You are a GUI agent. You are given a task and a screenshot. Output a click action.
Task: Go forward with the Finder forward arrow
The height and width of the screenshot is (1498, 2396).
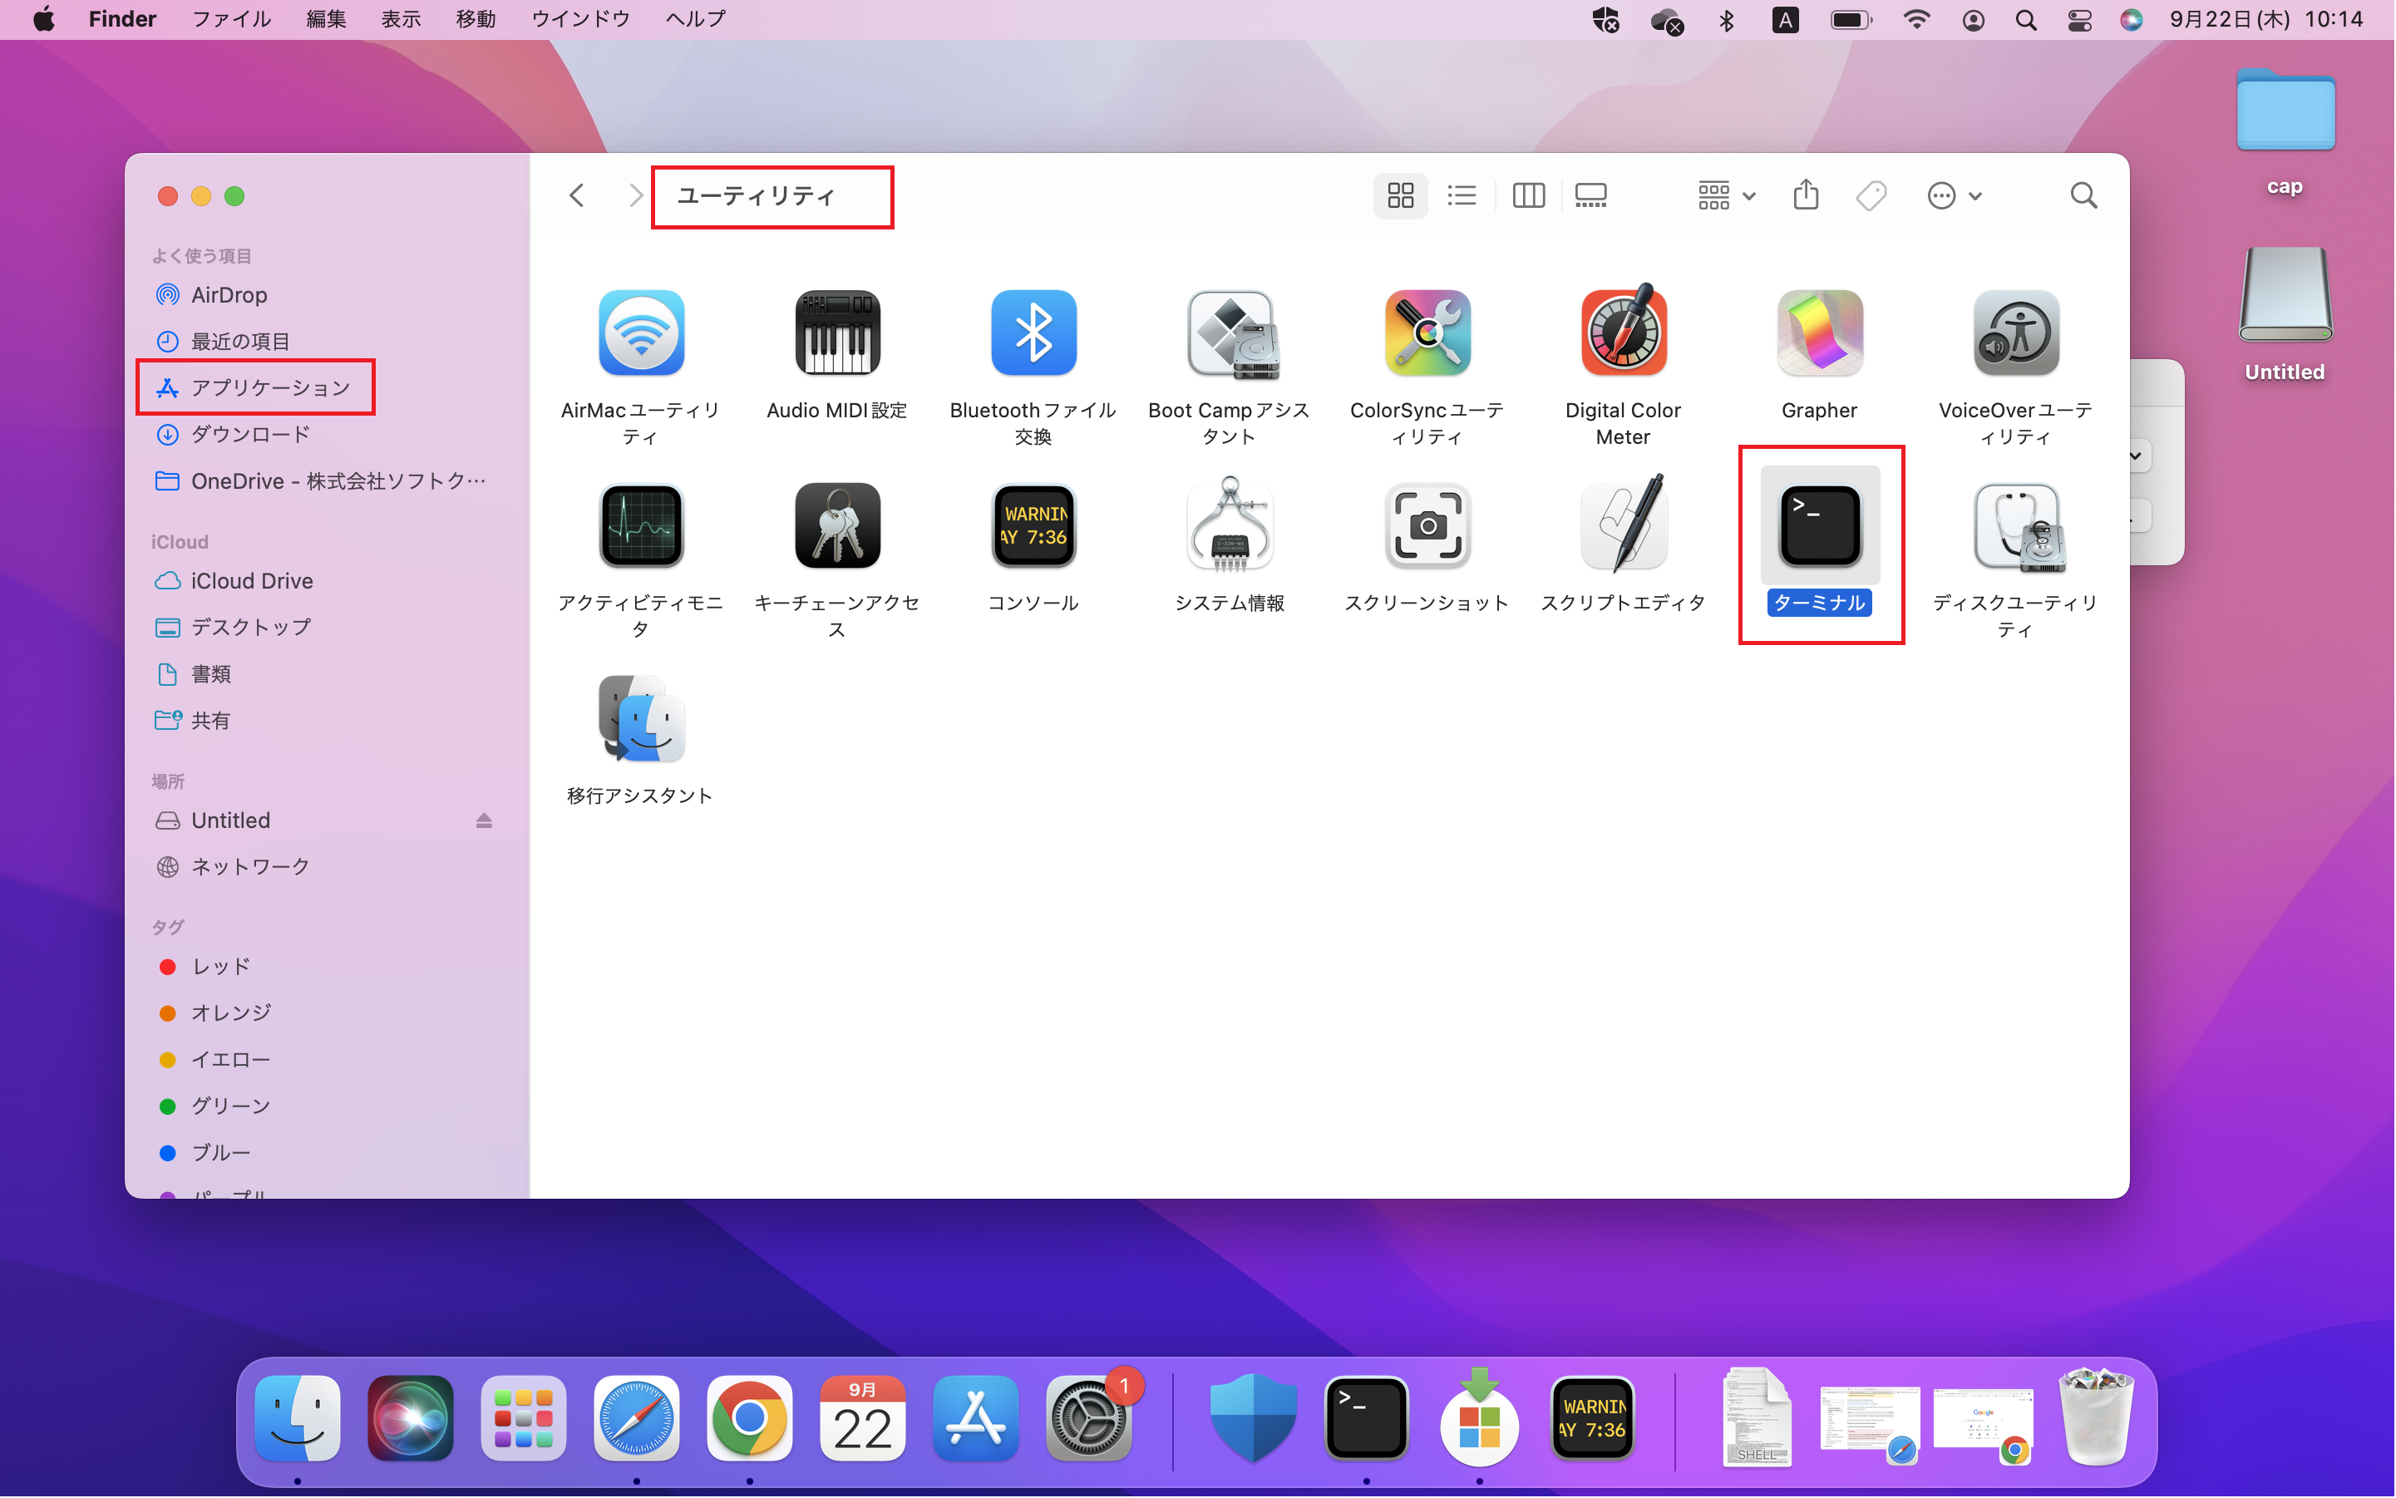click(x=635, y=195)
